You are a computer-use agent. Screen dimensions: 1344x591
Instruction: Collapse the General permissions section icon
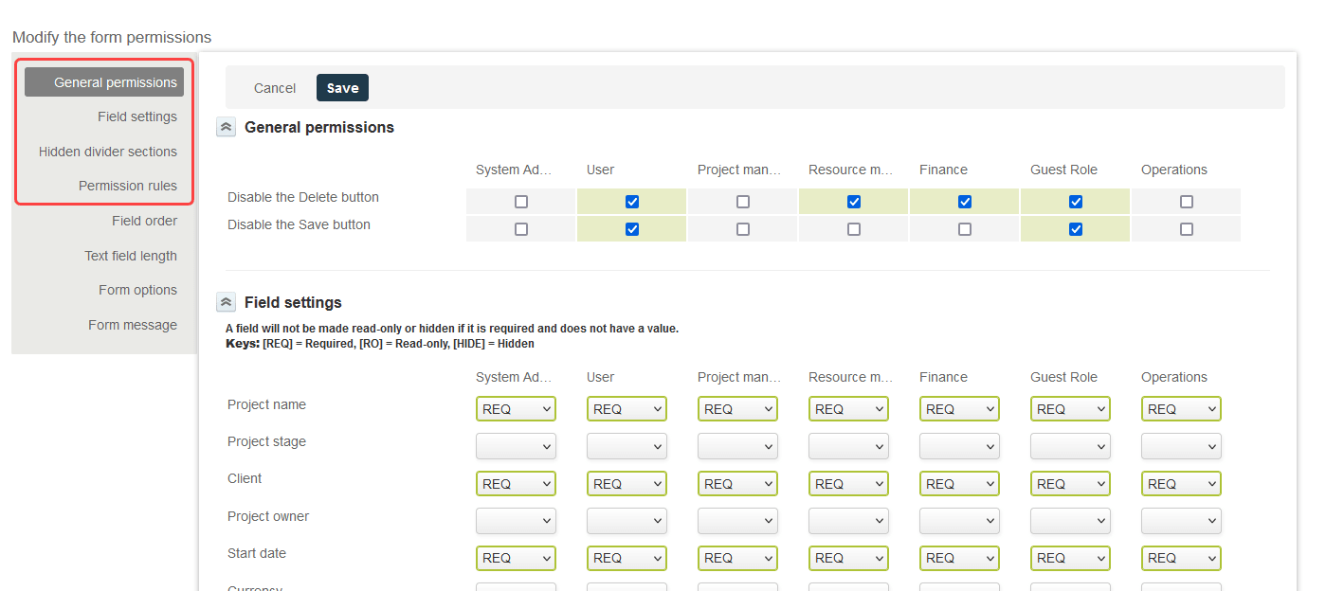click(x=226, y=127)
